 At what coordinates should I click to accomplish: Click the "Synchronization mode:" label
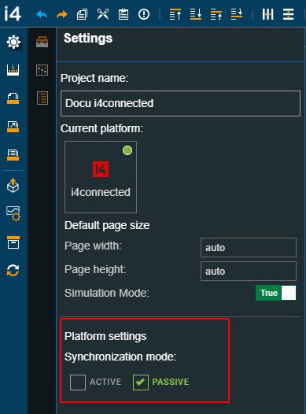coord(120,357)
